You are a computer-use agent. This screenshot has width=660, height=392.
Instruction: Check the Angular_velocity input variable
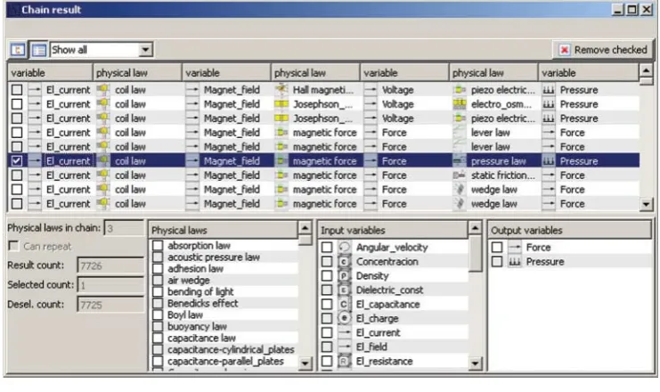click(327, 247)
